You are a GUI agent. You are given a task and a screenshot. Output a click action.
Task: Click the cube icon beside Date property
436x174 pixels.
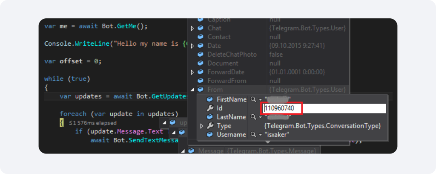coord(200,46)
